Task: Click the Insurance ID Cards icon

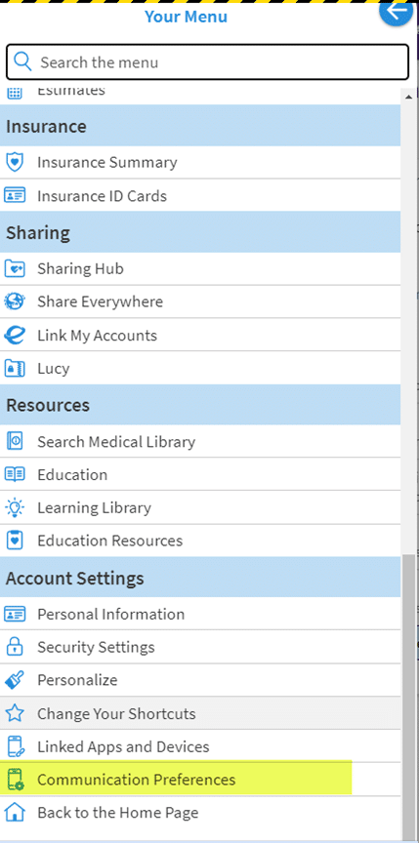Action: coord(15,196)
